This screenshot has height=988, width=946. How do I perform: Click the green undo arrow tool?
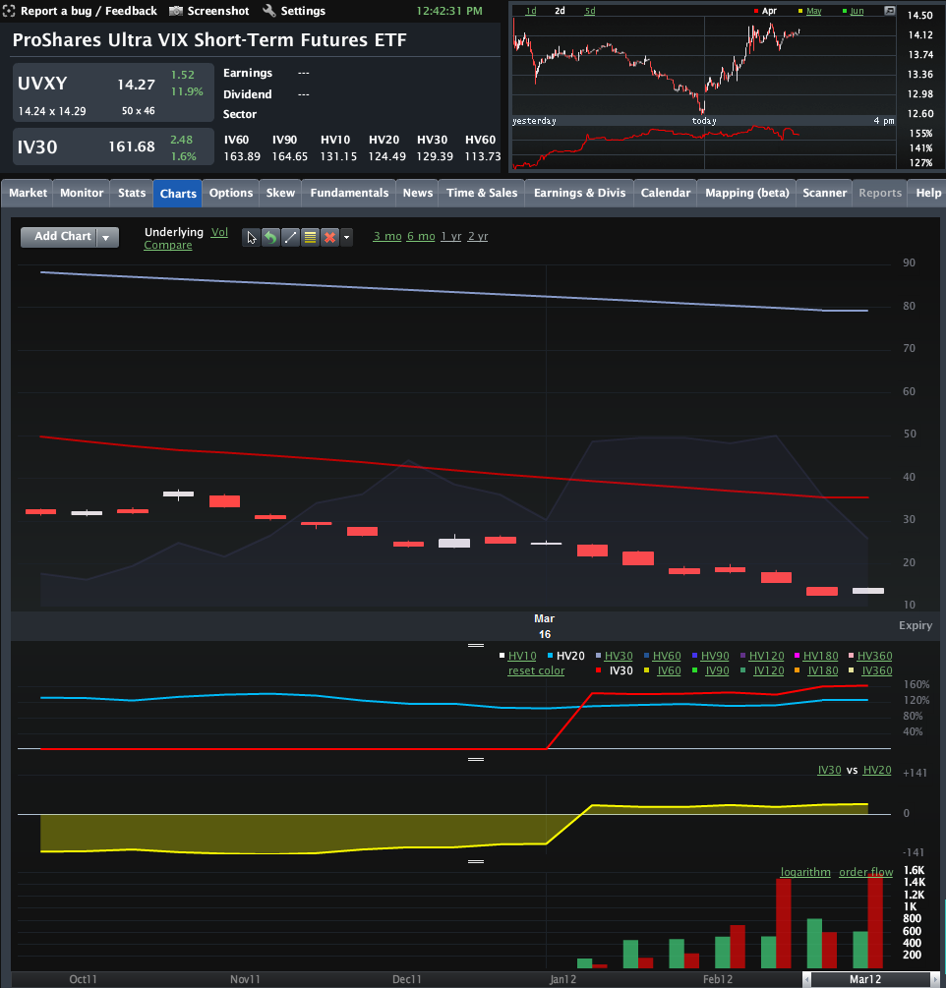coord(270,238)
